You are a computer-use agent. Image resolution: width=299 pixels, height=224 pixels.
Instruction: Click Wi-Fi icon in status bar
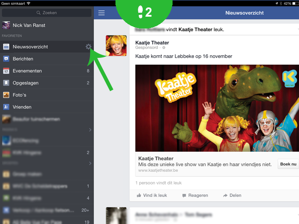29,3
